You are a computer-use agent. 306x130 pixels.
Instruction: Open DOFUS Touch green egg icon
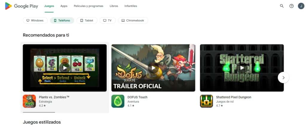click(x=118, y=101)
